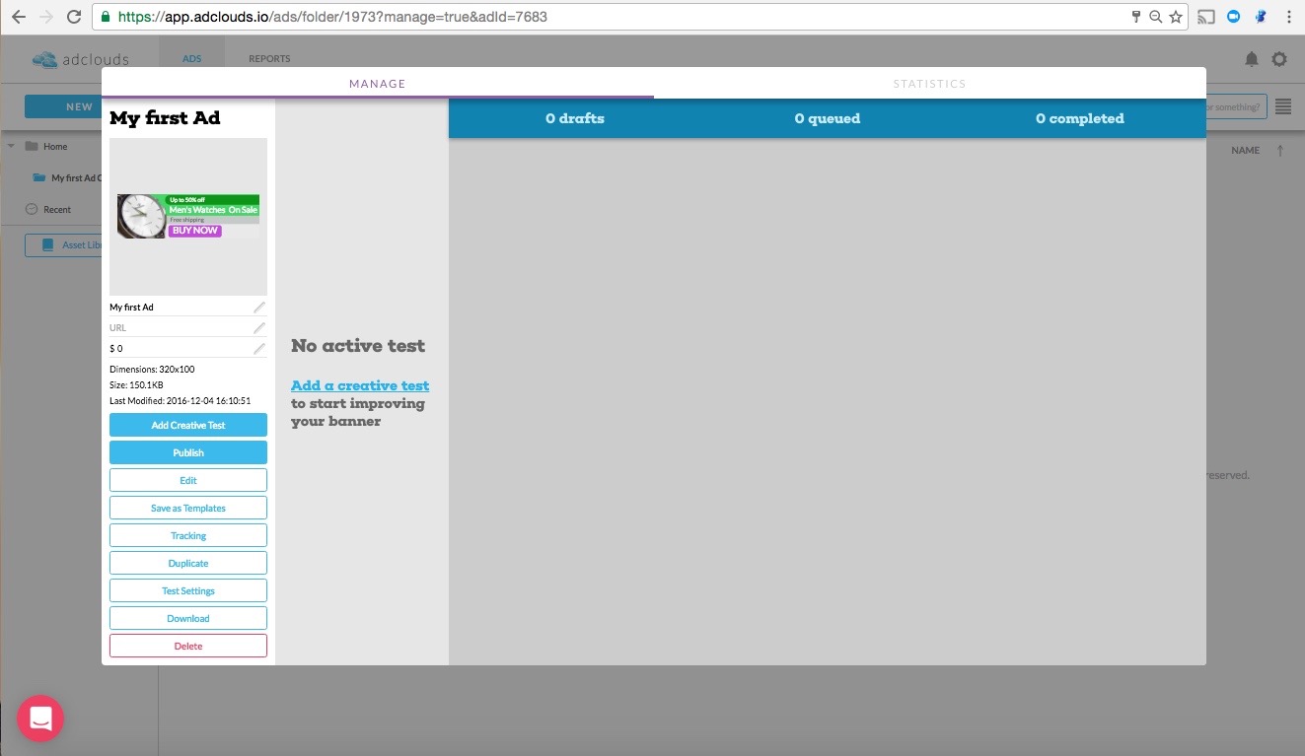Bookmark this page with star icon
Viewport: 1305px width, 756px height.
[x=1175, y=17]
